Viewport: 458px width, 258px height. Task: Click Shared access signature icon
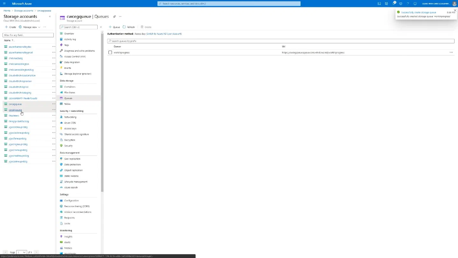pos(61,134)
